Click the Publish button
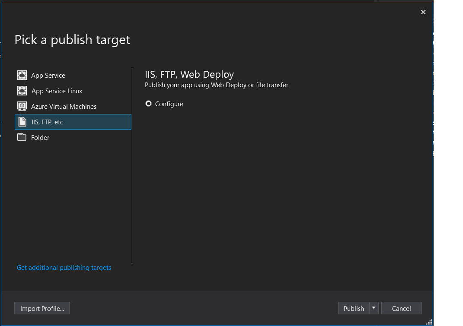This screenshot has width=463, height=326. (354, 308)
